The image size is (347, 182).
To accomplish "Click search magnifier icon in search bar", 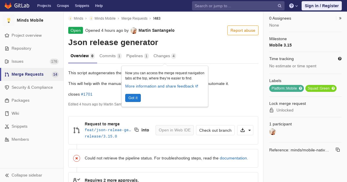I will [280, 6].
